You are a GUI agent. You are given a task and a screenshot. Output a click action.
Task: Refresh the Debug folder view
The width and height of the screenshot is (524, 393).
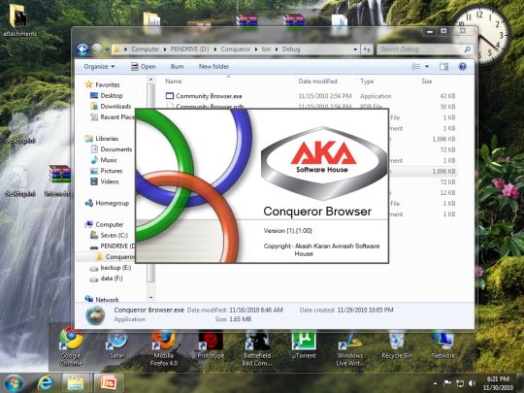(x=367, y=49)
